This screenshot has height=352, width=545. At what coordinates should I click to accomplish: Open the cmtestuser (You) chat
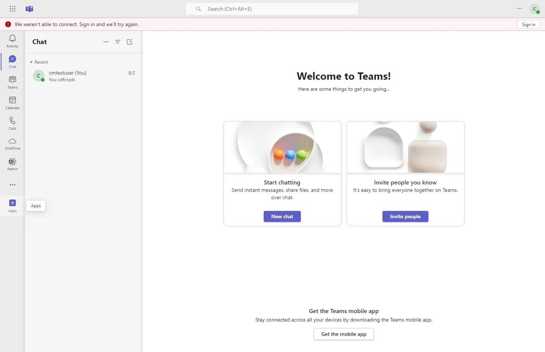click(84, 76)
